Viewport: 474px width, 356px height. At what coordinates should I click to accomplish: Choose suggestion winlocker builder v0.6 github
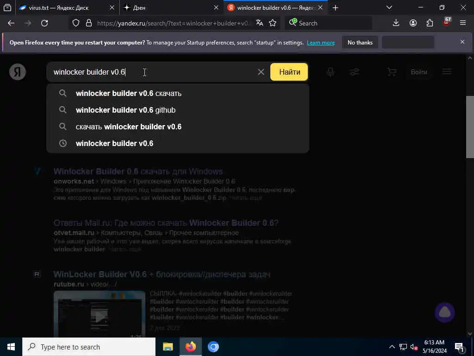[x=178, y=110]
